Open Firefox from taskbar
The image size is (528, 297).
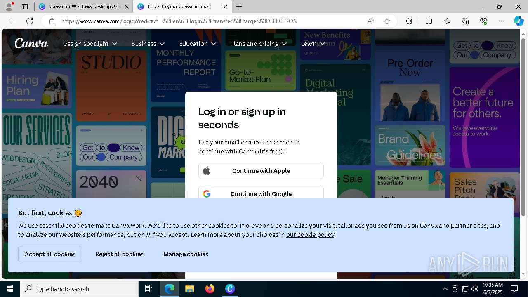click(x=210, y=289)
